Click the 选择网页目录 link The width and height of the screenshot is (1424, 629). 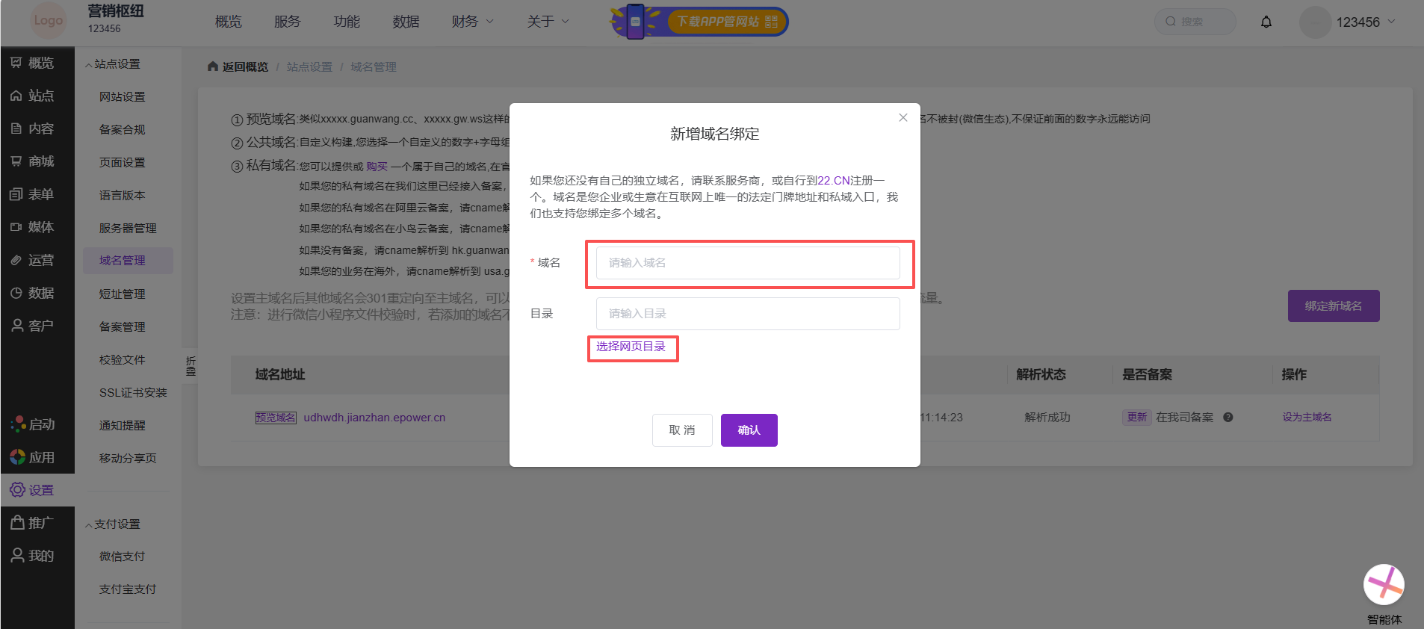[631, 347]
